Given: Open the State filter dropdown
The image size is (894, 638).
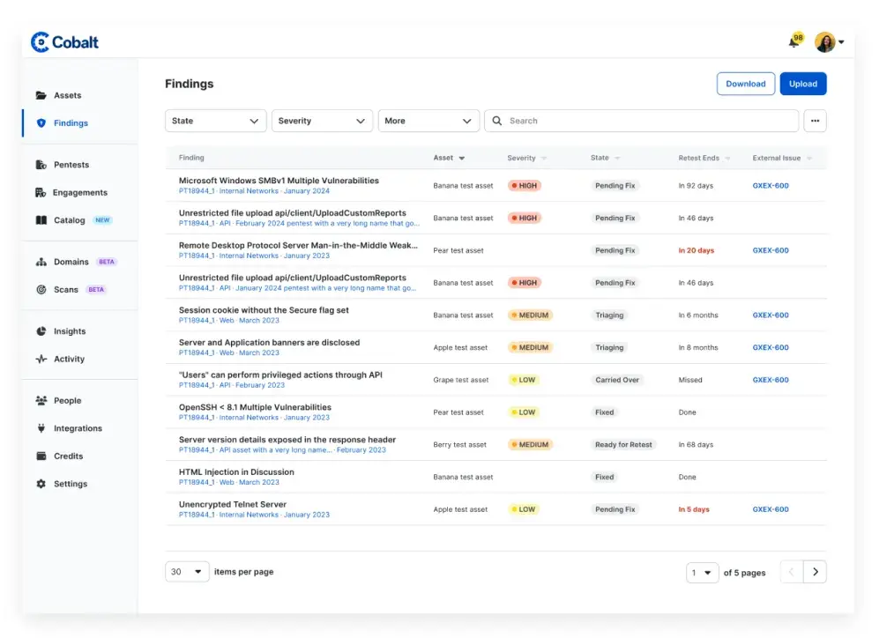Looking at the screenshot, I should click(x=215, y=121).
